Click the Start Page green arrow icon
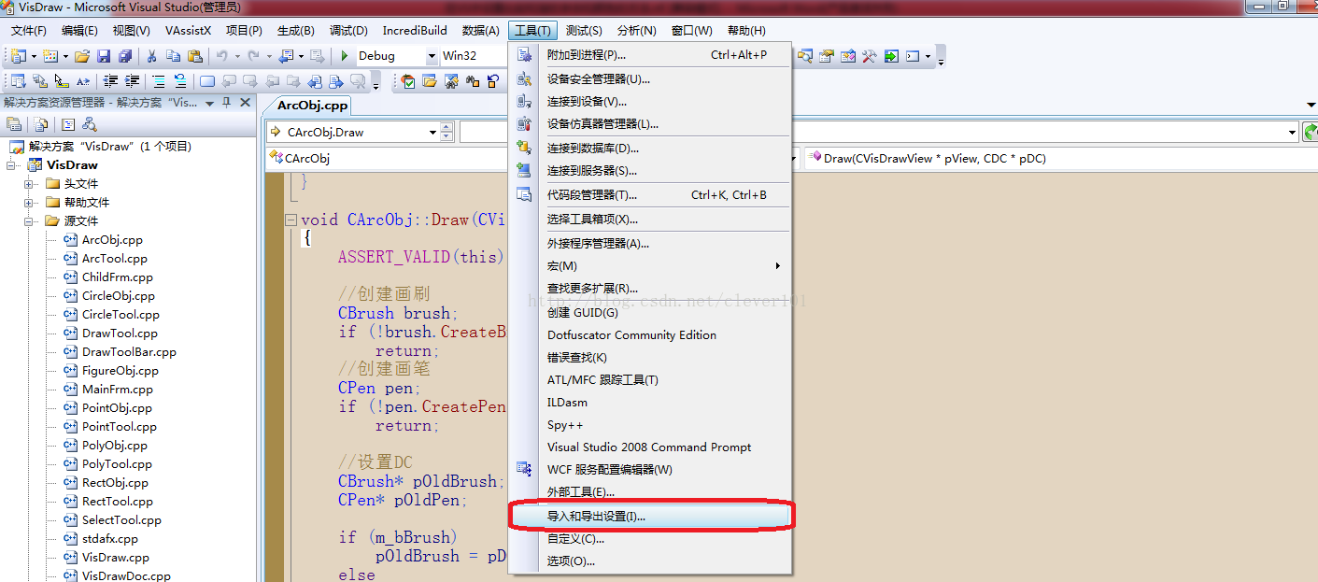 (891, 56)
